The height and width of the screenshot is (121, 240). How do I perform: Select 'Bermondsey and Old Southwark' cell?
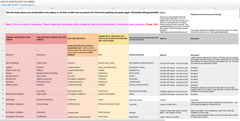(144, 60)
